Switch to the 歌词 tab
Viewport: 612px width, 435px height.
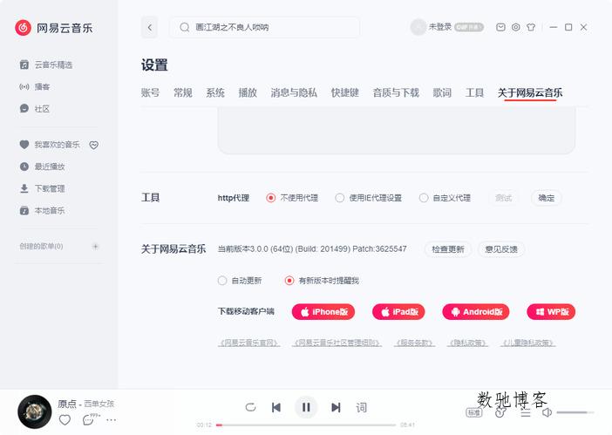pos(442,93)
